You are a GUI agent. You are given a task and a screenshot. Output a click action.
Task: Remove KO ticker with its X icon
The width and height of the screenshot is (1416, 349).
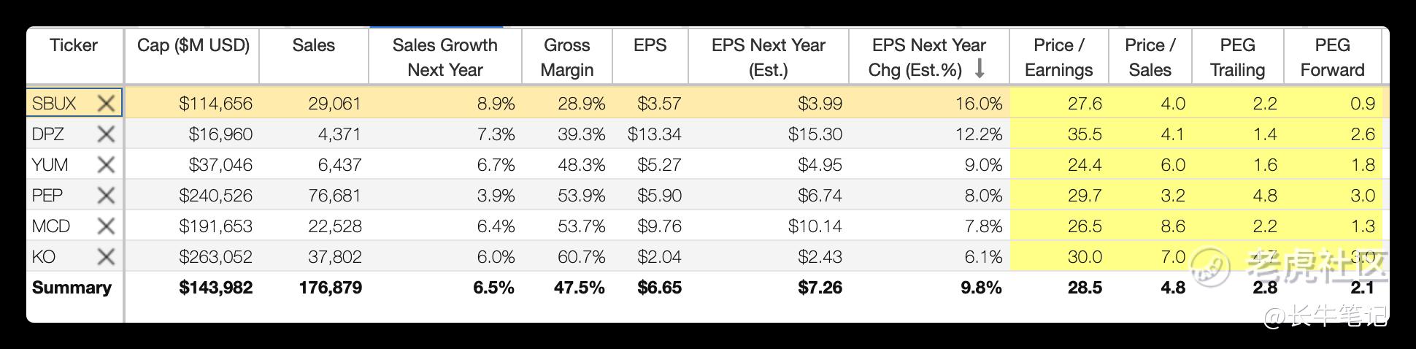[x=106, y=257]
